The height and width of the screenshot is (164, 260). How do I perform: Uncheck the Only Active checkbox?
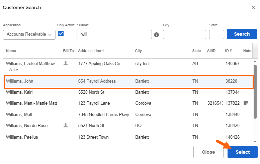pos(61,34)
